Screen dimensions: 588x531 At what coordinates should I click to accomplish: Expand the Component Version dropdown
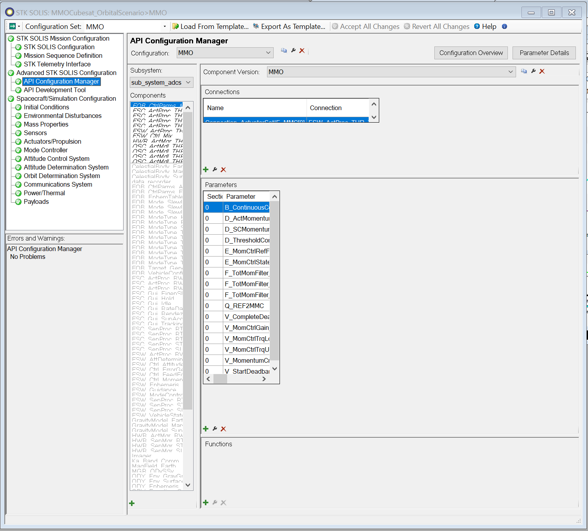511,71
